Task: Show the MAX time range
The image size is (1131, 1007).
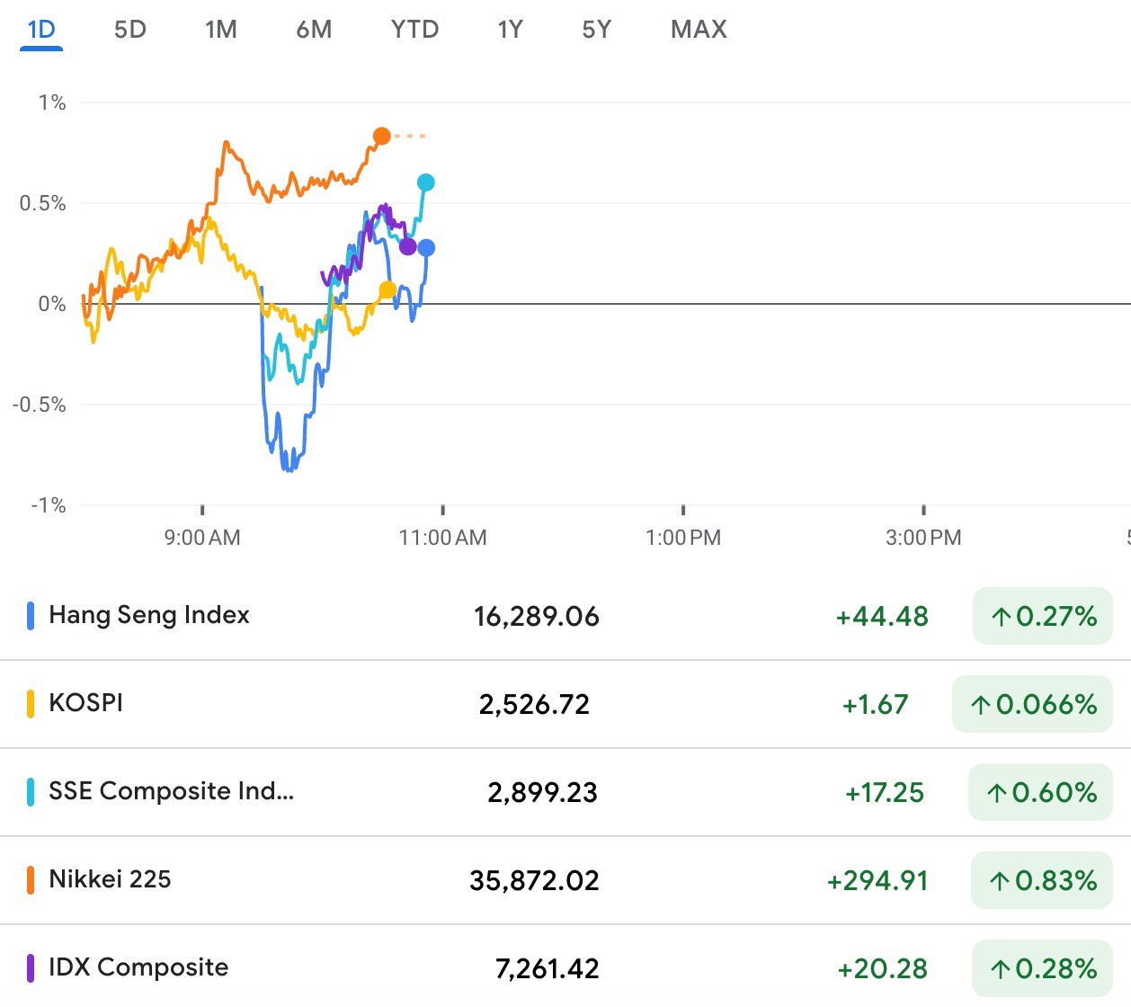Action: click(699, 30)
